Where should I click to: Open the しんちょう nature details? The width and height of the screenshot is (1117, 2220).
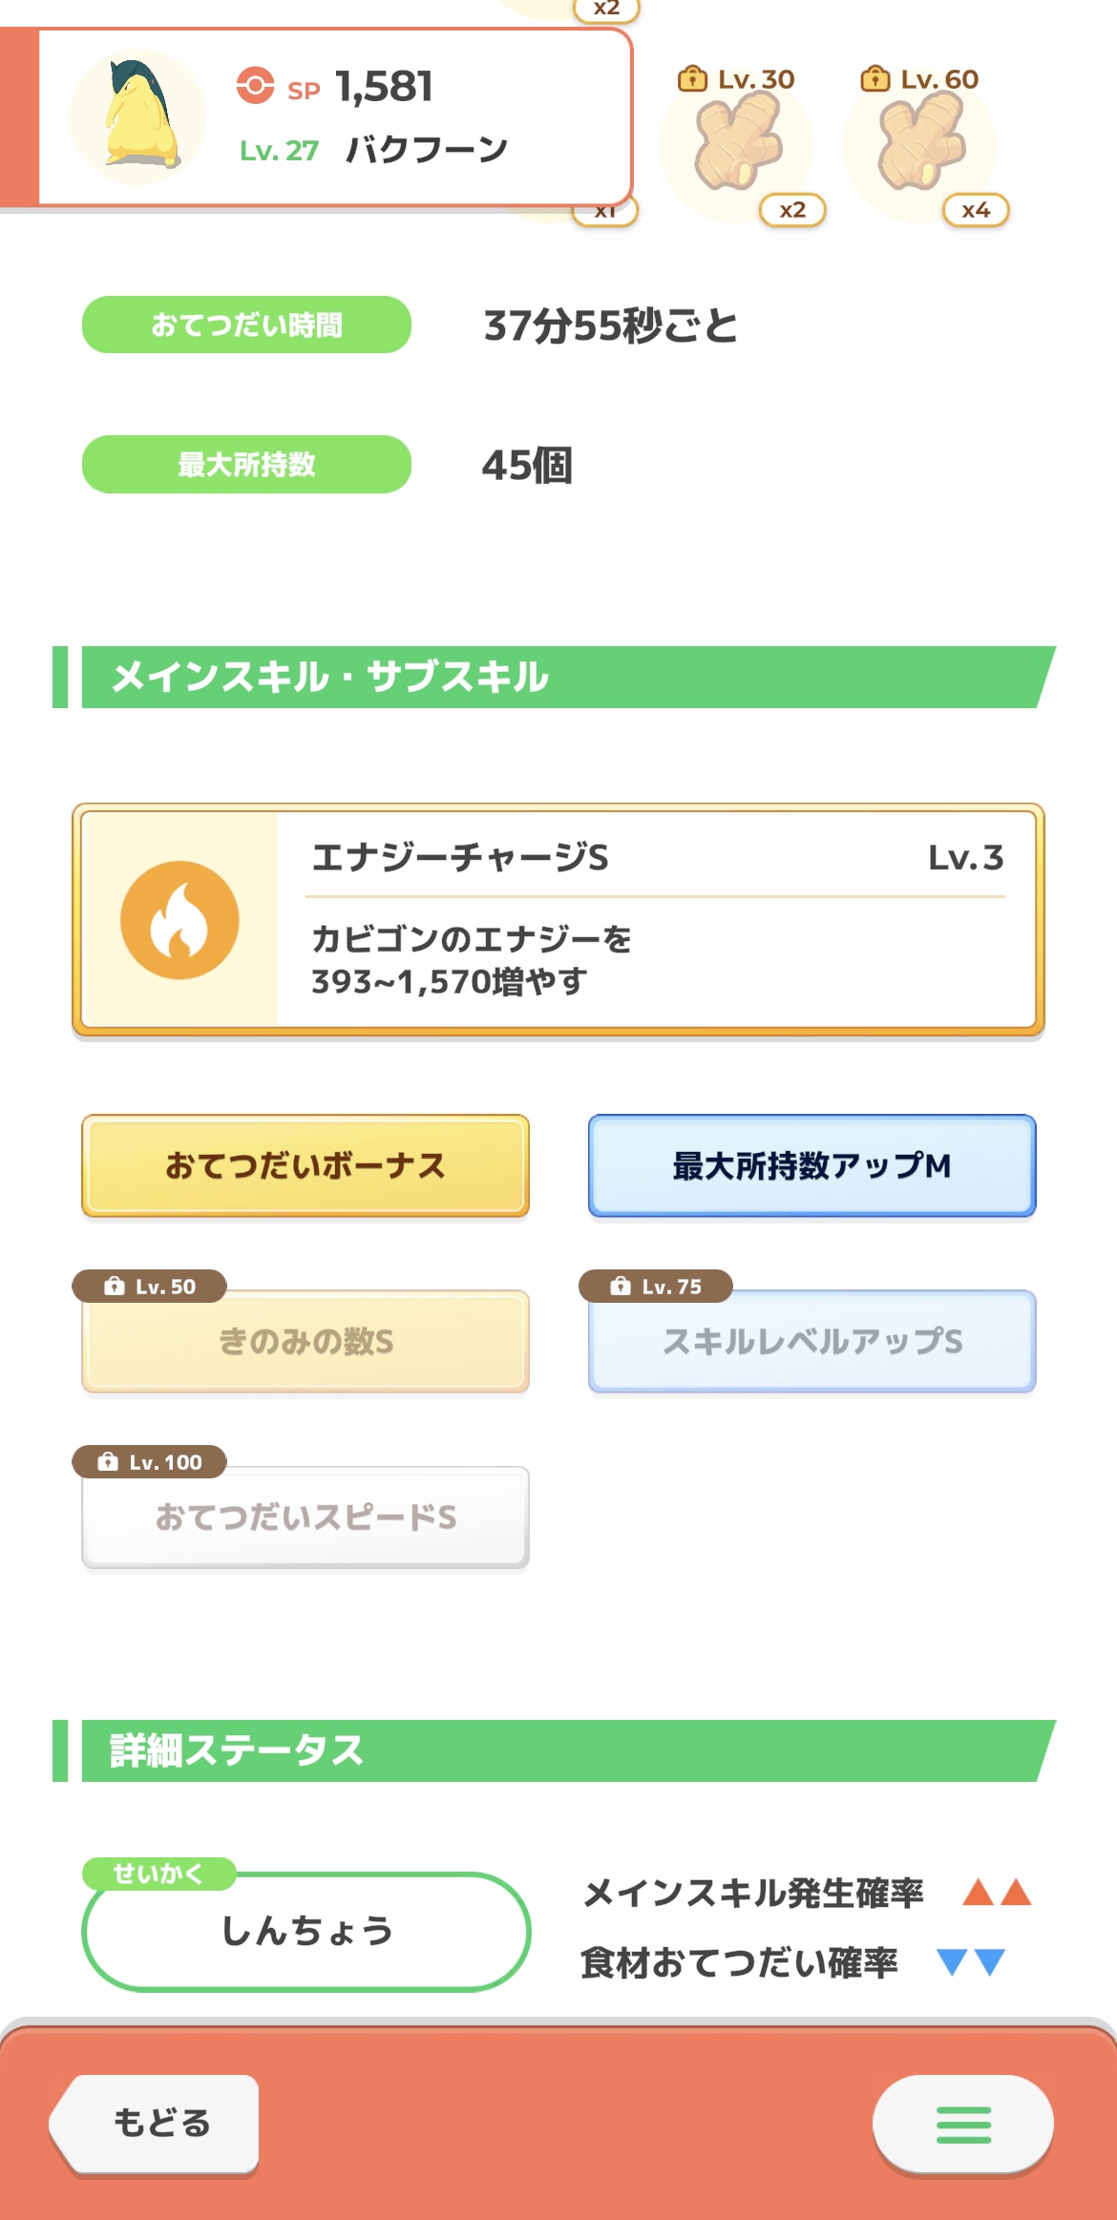(x=306, y=1931)
